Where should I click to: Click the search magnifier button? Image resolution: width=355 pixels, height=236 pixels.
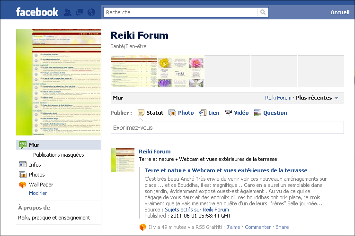pyautogui.click(x=263, y=12)
